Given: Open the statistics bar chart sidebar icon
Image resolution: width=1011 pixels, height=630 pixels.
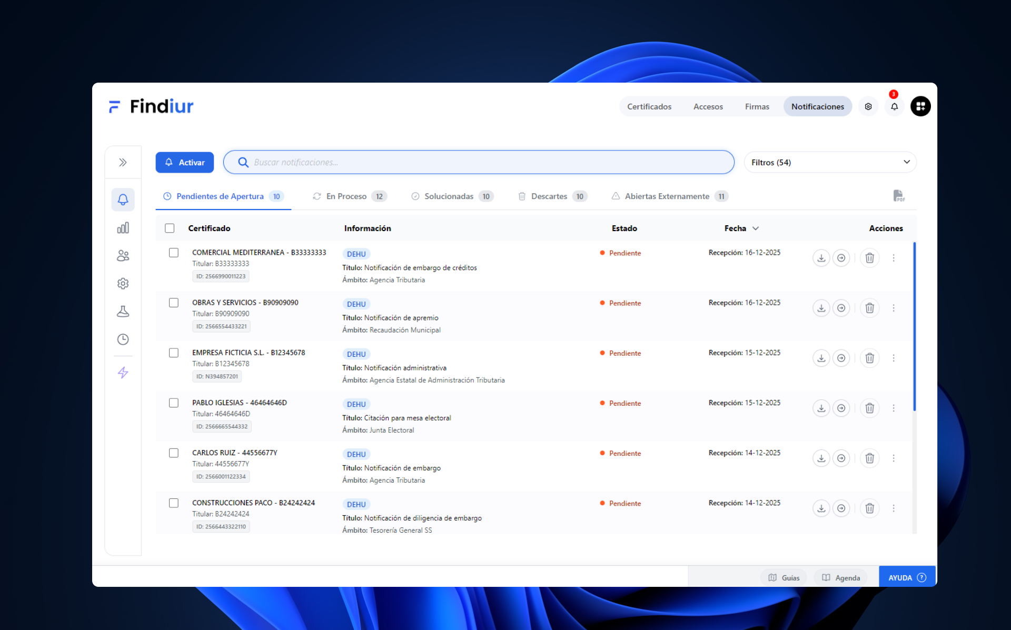Looking at the screenshot, I should coord(123,228).
